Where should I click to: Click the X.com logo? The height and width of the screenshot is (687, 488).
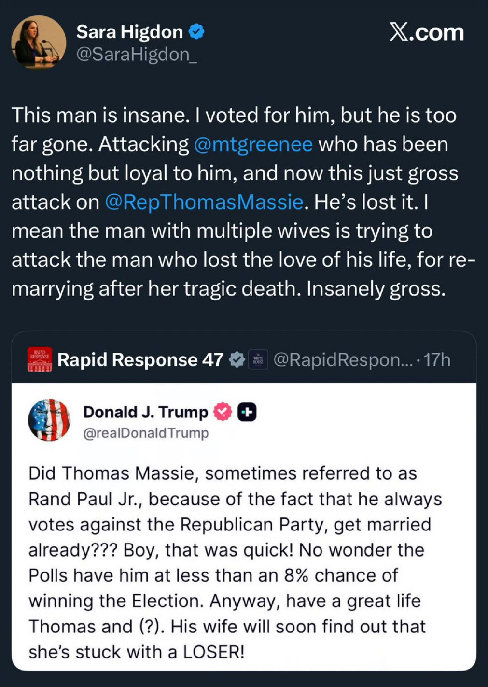(426, 32)
